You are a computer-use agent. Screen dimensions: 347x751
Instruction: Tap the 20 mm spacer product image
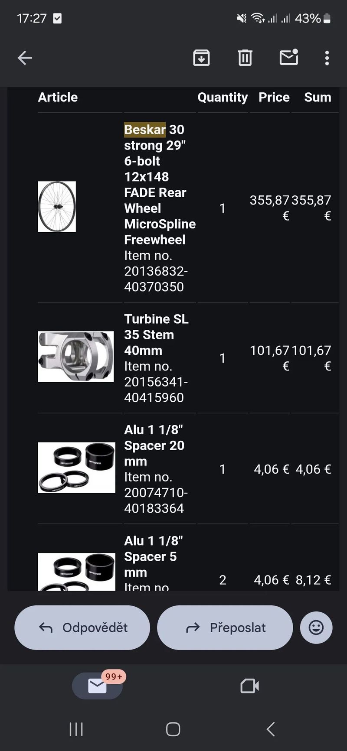click(x=76, y=468)
